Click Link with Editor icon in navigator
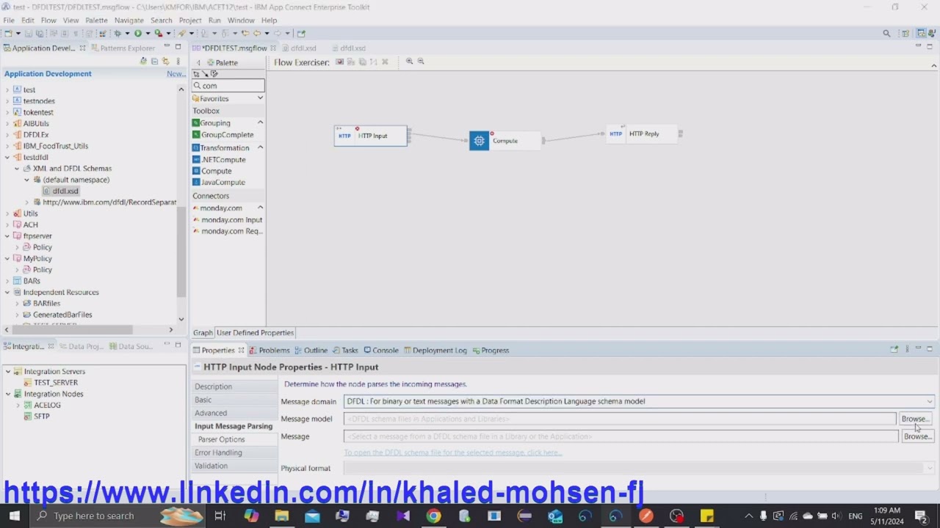 point(165,61)
